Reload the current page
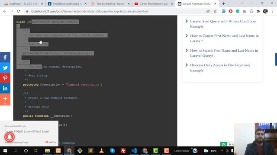Viewport: 277px width, 155px height. coord(19,11)
